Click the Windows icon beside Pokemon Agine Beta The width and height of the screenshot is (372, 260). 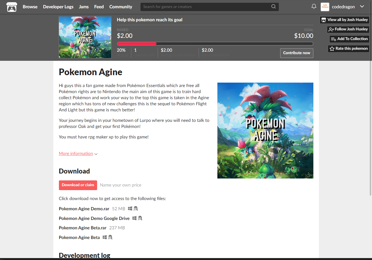(105, 237)
